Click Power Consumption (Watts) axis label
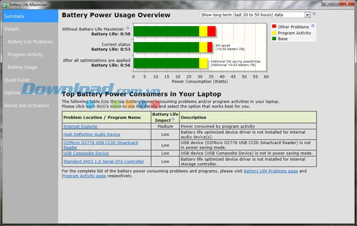Screen dimensions: 357x226 coord(200,81)
